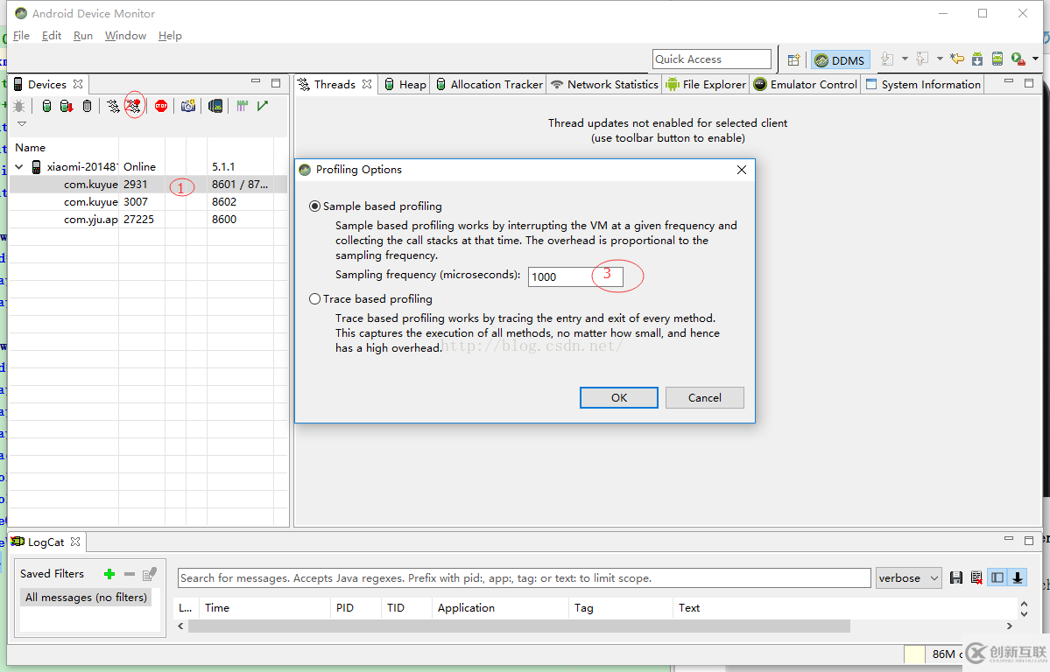Click the LogCat horizontal scrollbar
This screenshot has height=672, width=1050.
519,626
